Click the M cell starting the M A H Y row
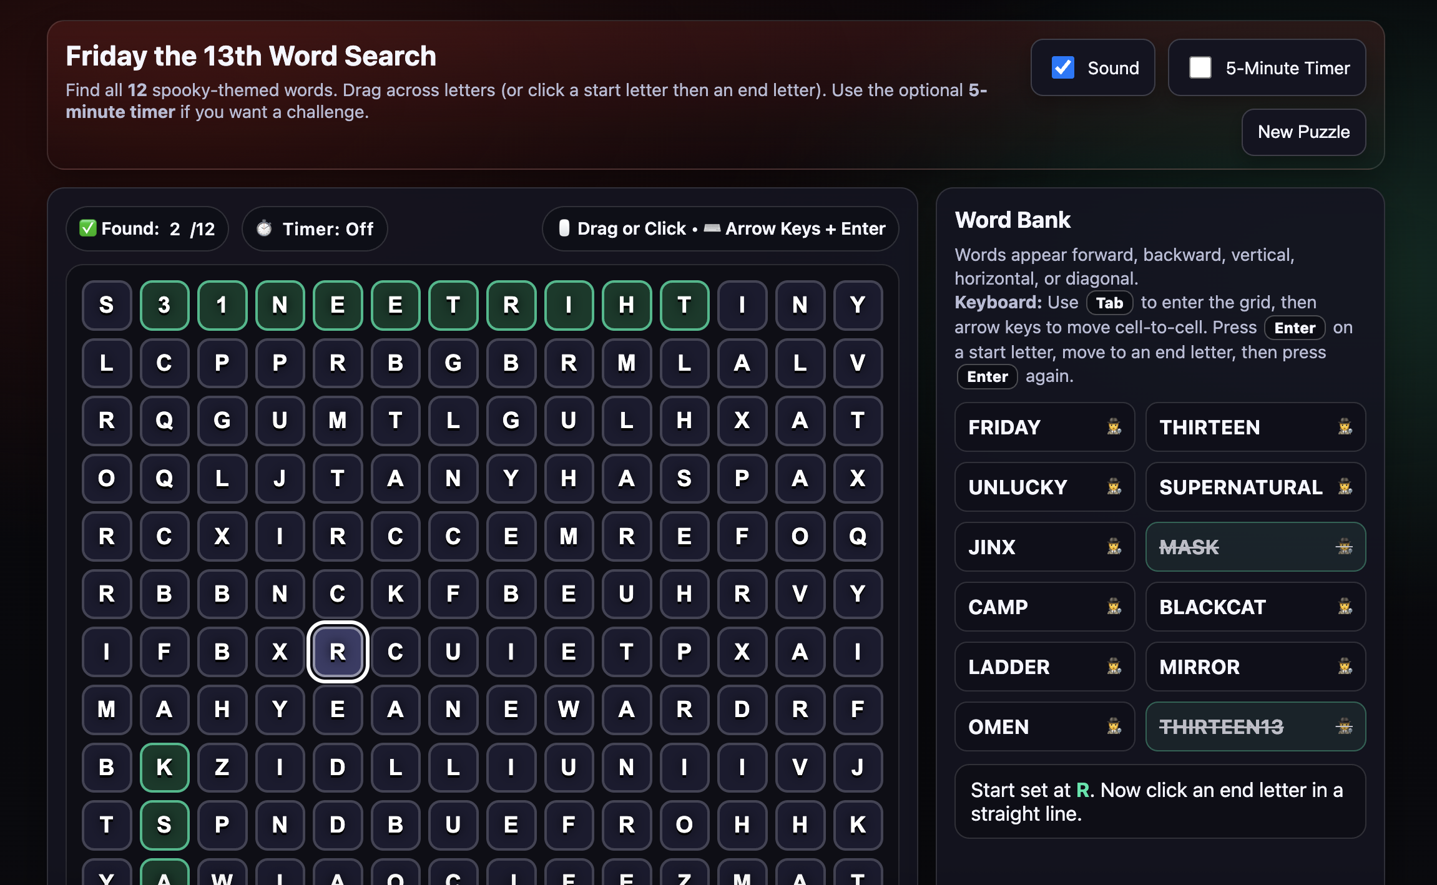The width and height of the screenshot is (1437, 885). (x=107, y=710)
